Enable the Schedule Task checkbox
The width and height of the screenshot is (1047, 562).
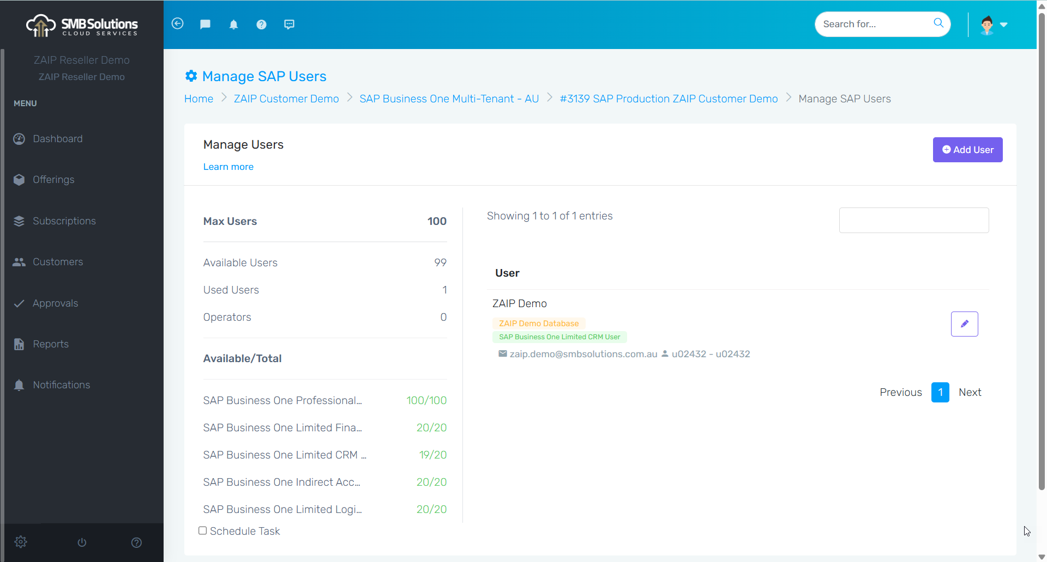(x=202, y=530)
